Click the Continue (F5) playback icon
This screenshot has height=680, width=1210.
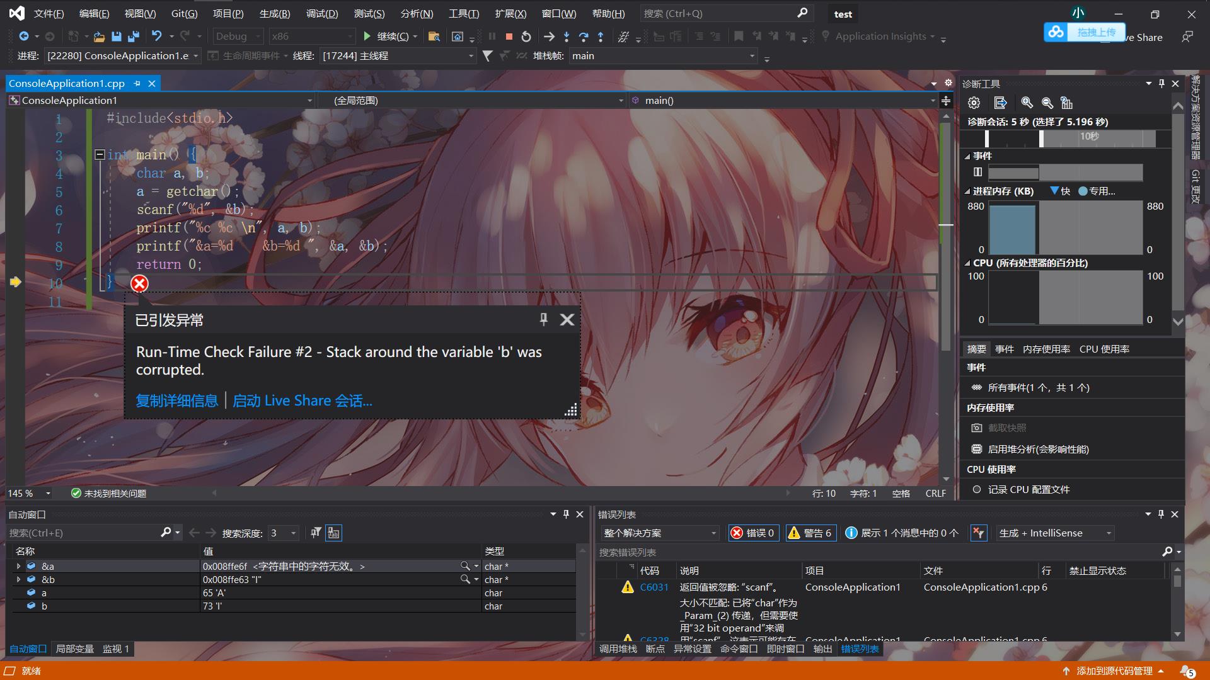[367, 36]
